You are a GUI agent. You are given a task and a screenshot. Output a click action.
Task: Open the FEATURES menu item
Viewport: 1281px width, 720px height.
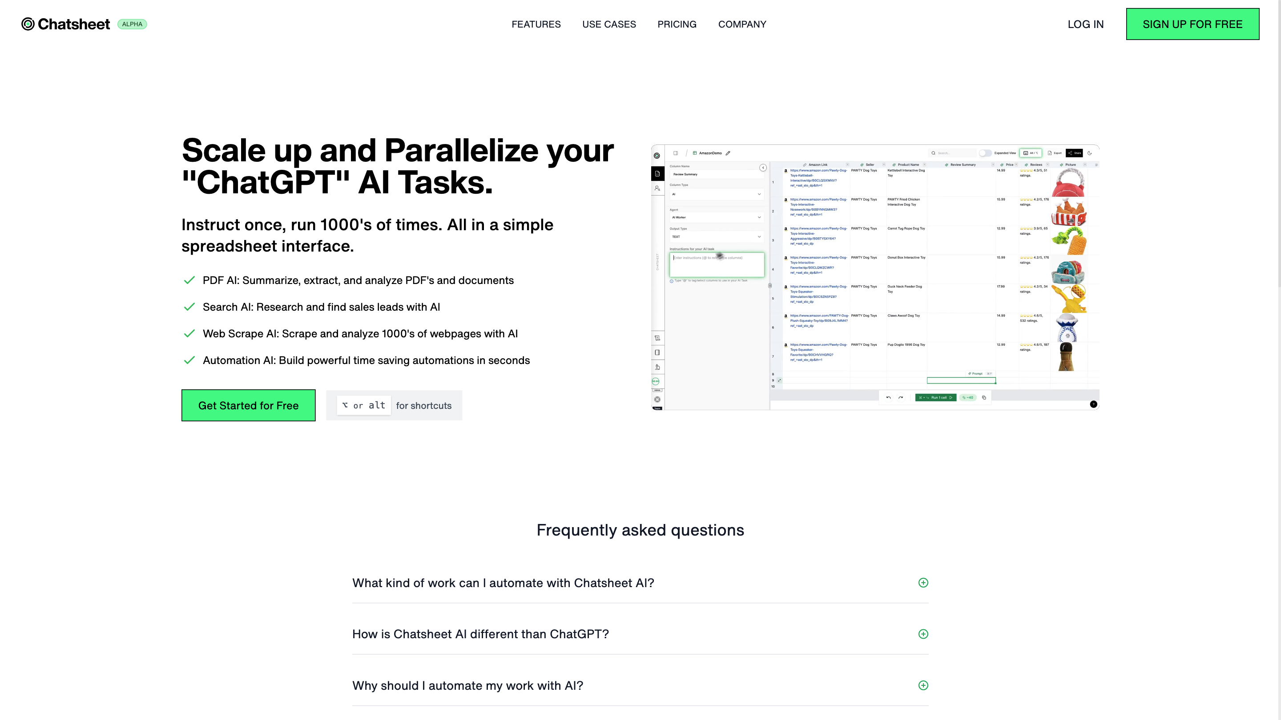[536, 24]
